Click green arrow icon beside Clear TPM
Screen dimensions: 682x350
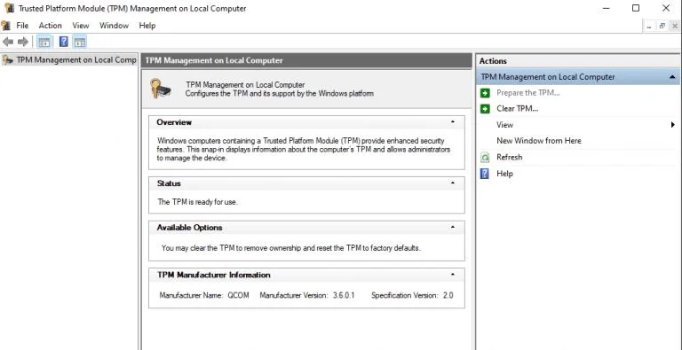485,109
